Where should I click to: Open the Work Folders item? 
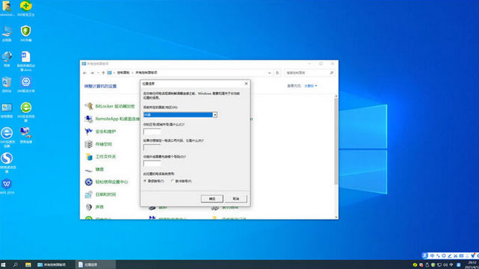[x=100, y=157]
